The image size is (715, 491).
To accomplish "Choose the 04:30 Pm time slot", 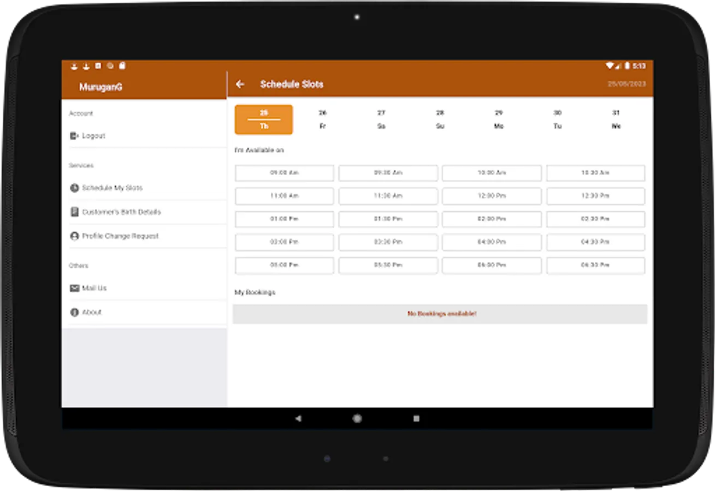I will point(596,242).
